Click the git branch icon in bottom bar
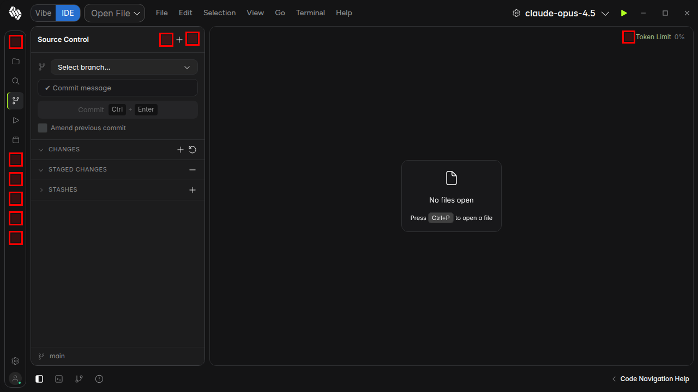The width and height of the screenshot is (698, 392). click(x=79, y=379)
